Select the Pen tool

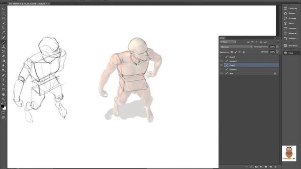click(x=3, y=75)
